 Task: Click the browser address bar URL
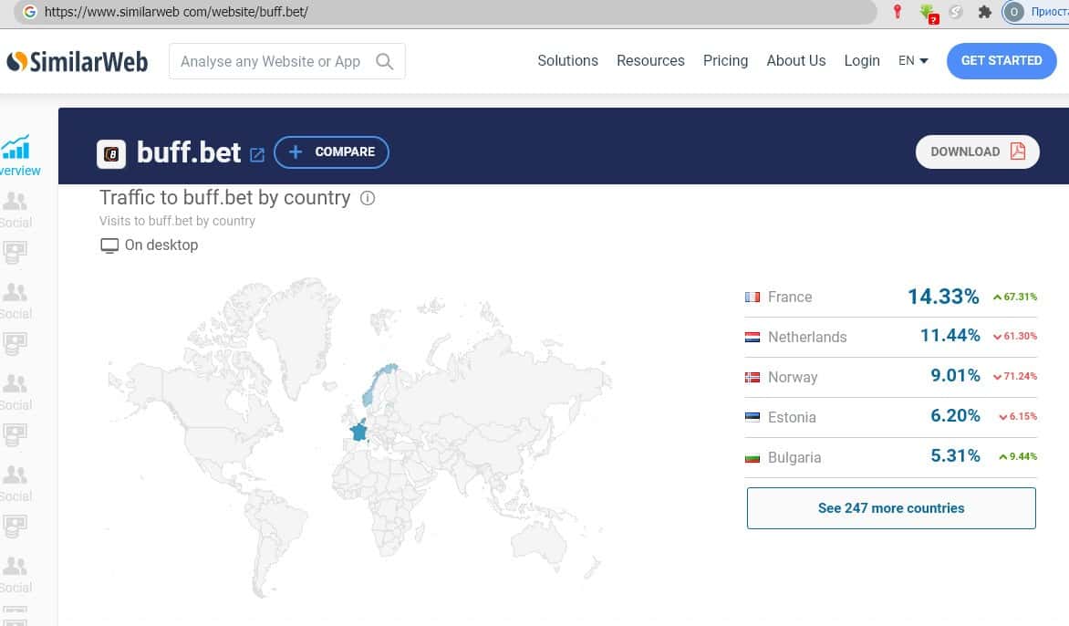[x=176, y=12]
